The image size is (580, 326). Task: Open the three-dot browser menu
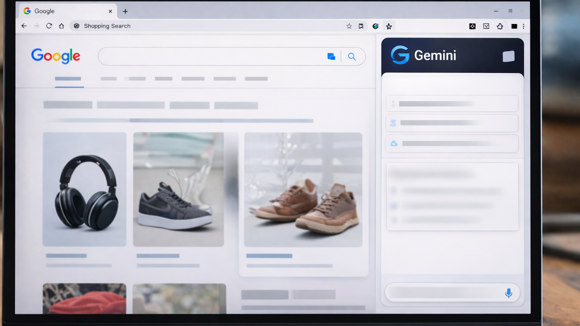523,26
